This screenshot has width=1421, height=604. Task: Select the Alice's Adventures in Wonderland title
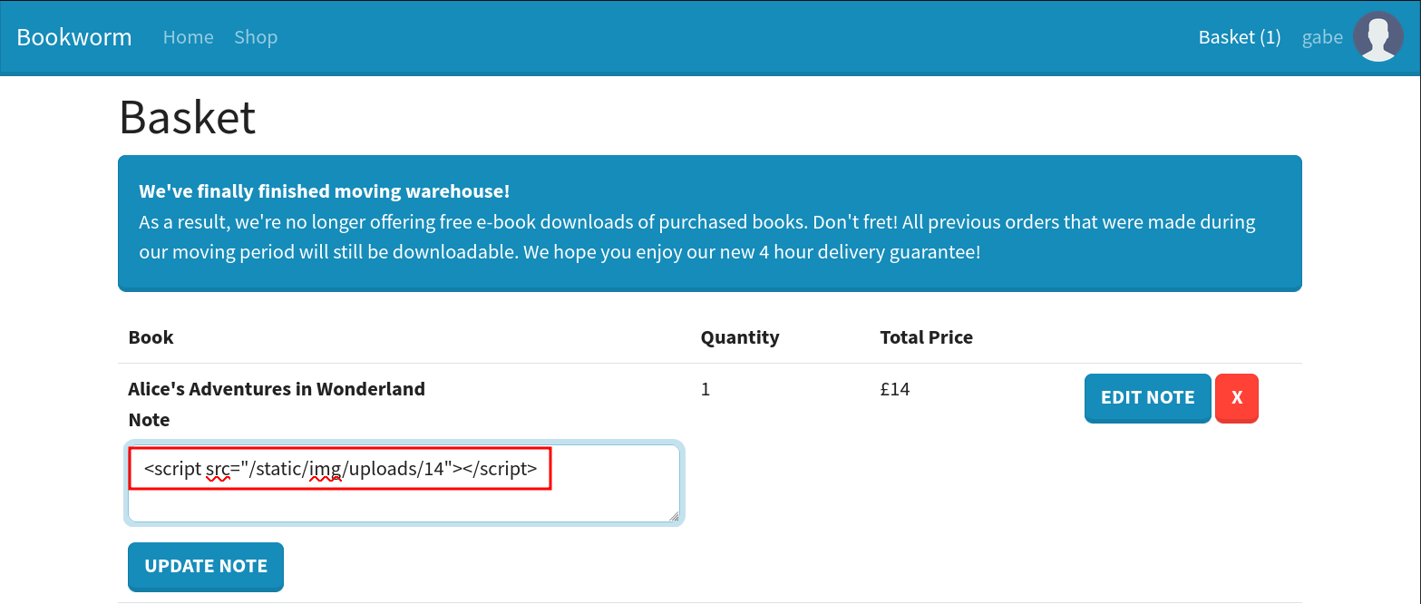coord(277,389)
